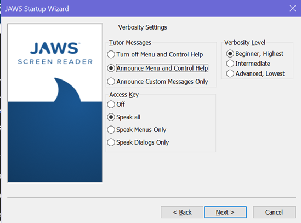Click the Access Key group label

pyautogui.click(x=124, y=95)
